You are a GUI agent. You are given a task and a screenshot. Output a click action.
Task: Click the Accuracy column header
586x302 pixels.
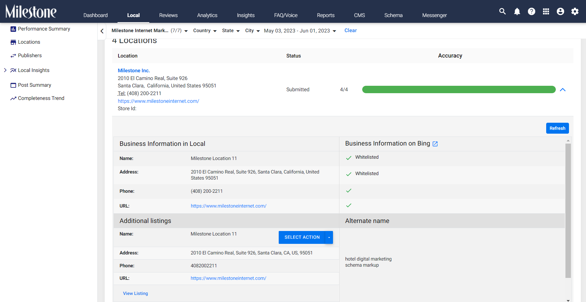(x=450, y=56)
